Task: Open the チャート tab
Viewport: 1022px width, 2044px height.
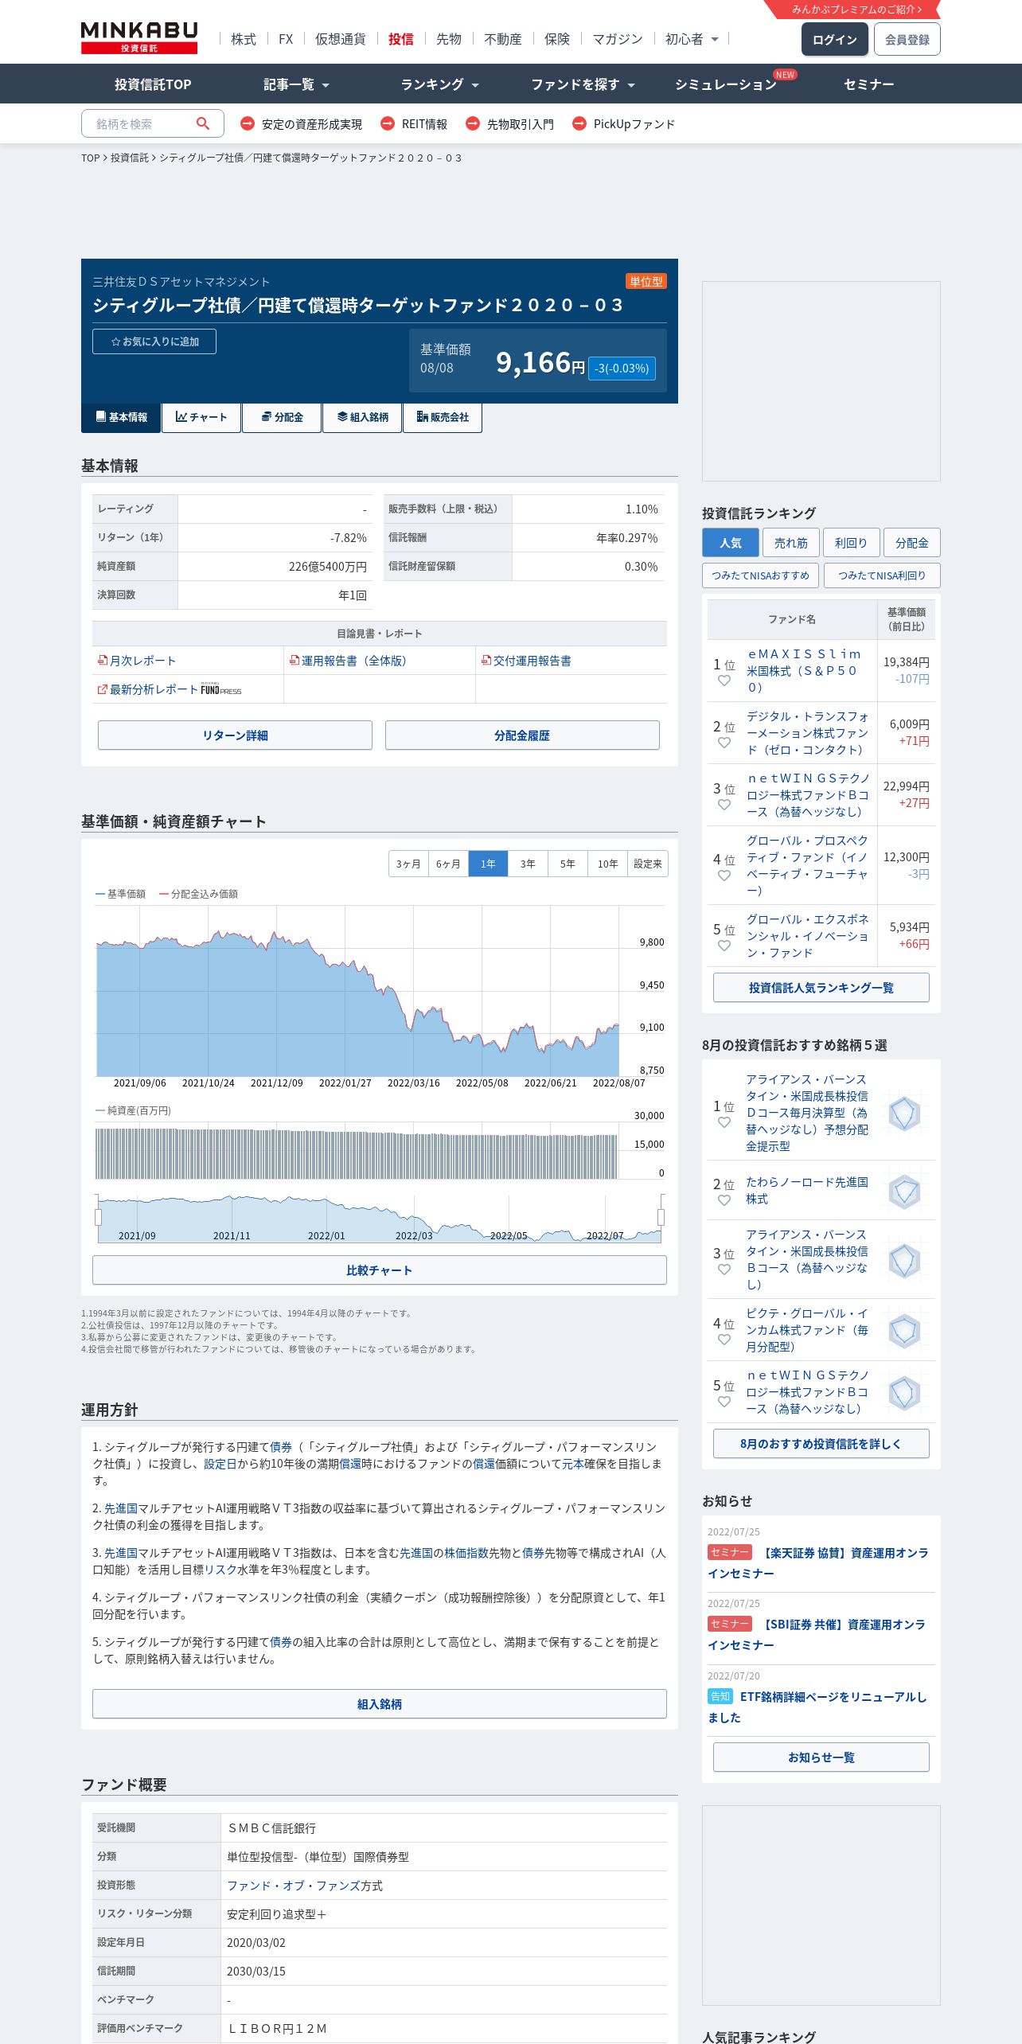Action: pyautogui.click(x=201, y=417)
